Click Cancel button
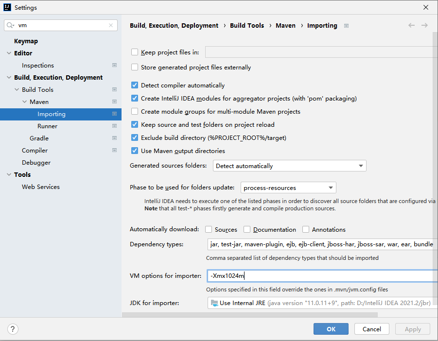Viewport: 438px width, 341px height. pyautogui.click(x=372, y=329)
